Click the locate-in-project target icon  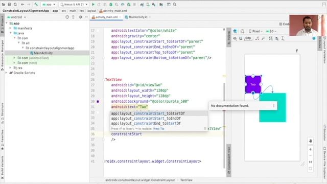tap(67, 17)
